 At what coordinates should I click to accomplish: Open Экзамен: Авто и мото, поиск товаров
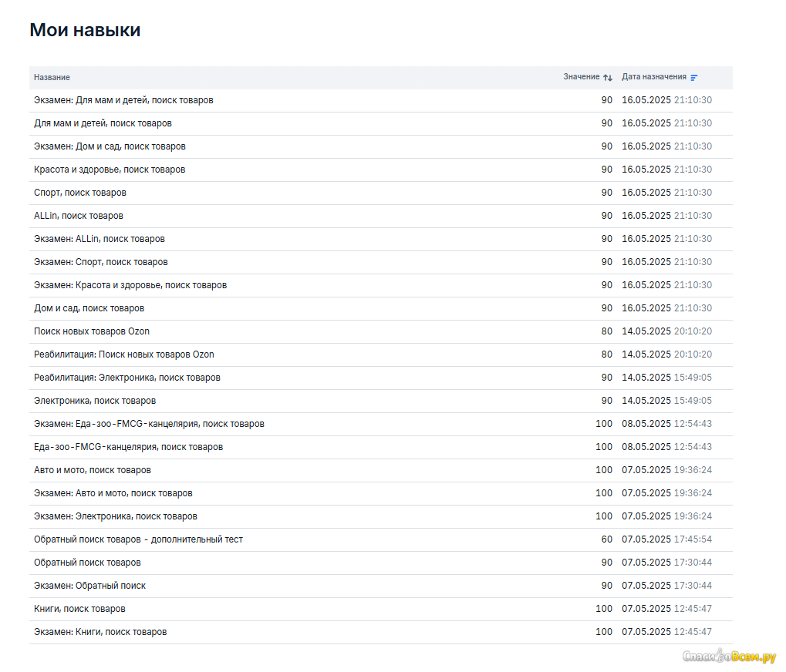(x=113, y=493)
